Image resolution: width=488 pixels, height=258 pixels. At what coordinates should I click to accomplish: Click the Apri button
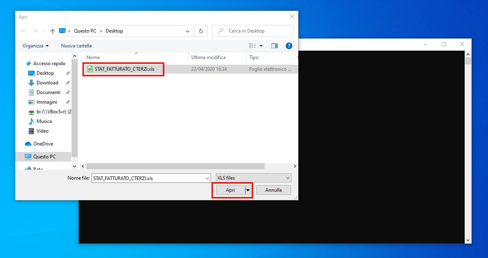point(230,190)
